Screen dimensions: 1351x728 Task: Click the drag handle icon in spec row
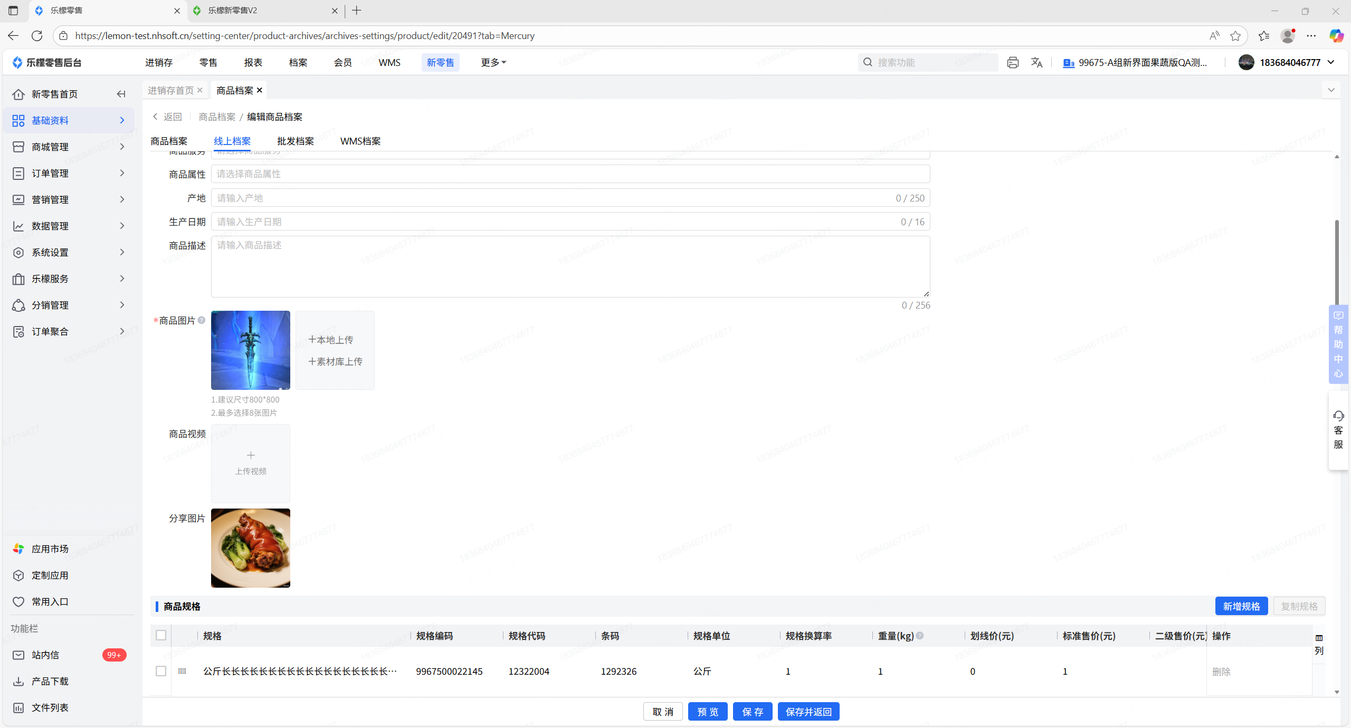(x=182, y=671)
